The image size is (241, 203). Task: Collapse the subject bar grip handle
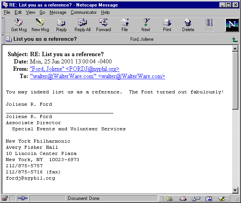pos(3,39)
